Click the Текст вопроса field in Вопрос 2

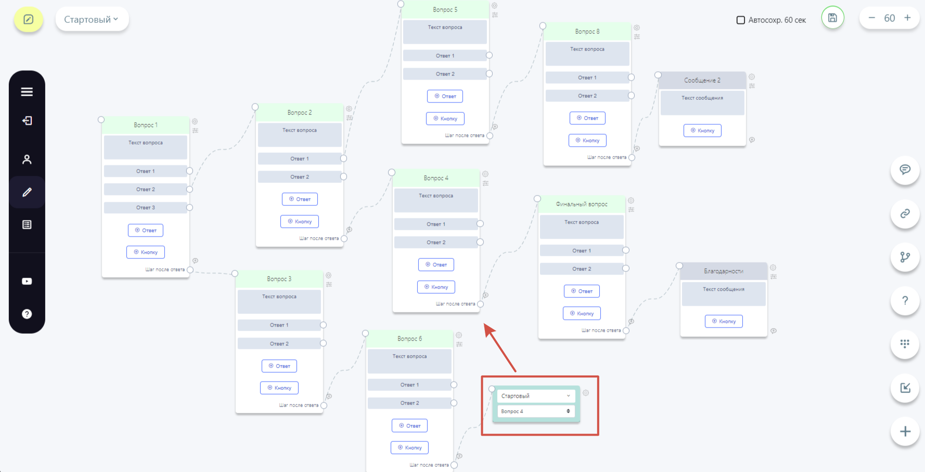(300, 135)
